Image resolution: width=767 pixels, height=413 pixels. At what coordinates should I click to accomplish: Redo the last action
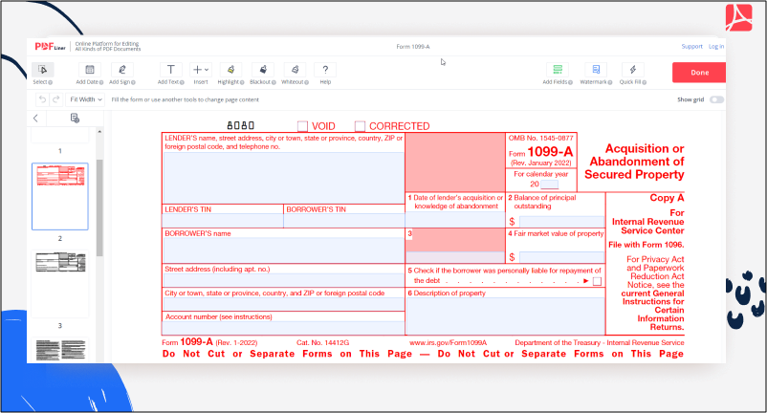56,99
